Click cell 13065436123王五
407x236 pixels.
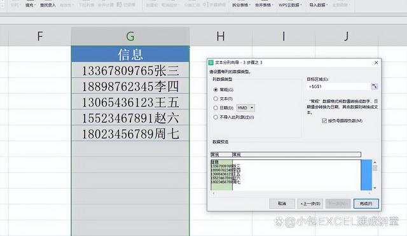point(130,102)
